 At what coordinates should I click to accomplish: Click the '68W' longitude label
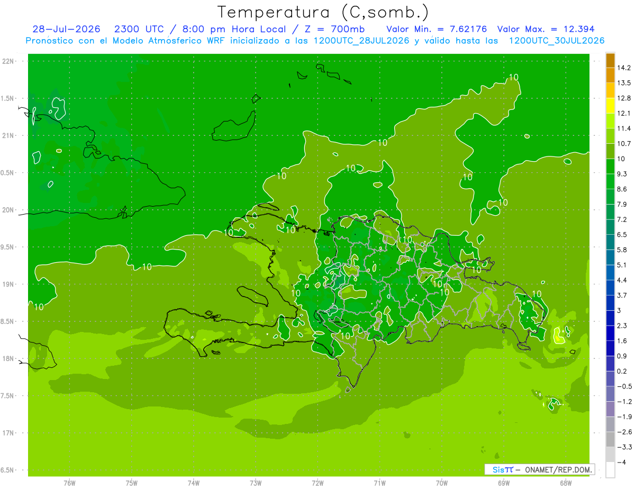pyautogui.click(x=566, y=483)
